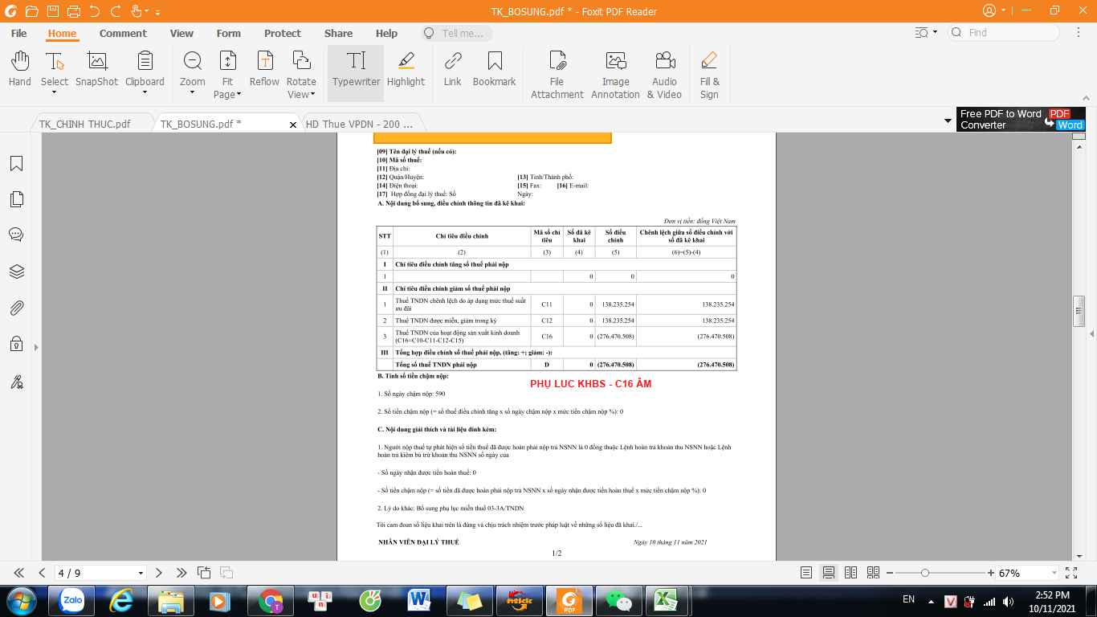Open the Attachments panel paperclip icon

click(x=16, y=308)
